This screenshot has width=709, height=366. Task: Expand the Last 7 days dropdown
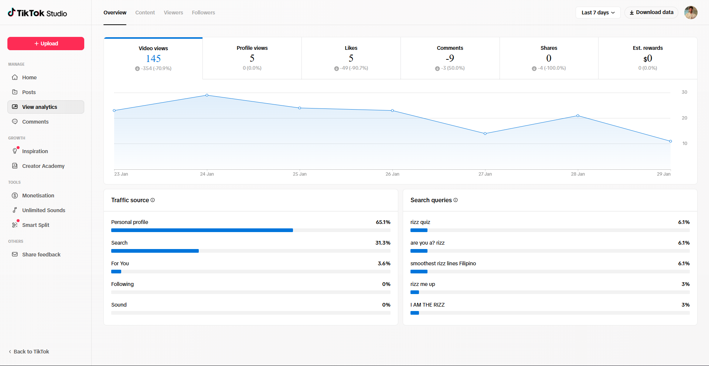pos(598,13)
